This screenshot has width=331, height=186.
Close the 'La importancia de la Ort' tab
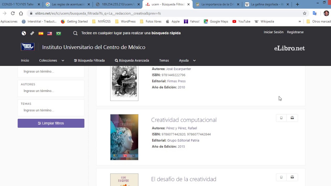238,4
